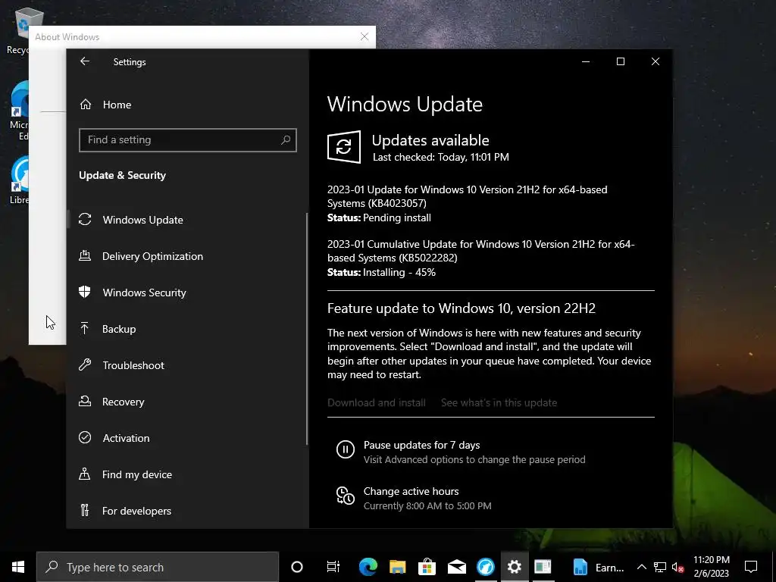The height and width of the screenshot is (582, 776).
Task: Open Settings Home
Action: 117,105
